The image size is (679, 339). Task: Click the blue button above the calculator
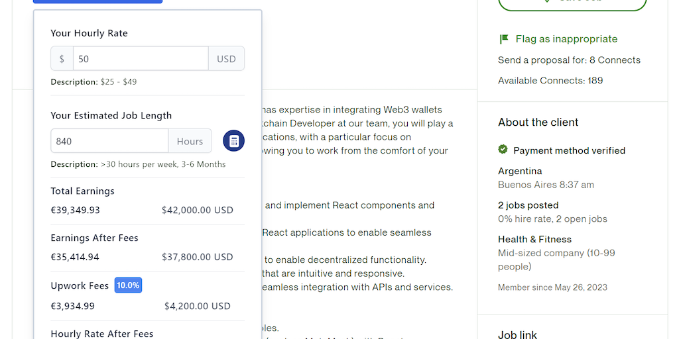pyautogui.click(x=97, y=1)
